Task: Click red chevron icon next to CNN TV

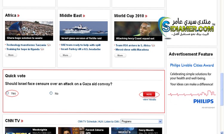Action: click(x=22, y=121)
